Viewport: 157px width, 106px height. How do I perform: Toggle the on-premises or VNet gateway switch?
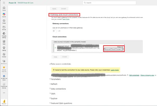(55, 31)
